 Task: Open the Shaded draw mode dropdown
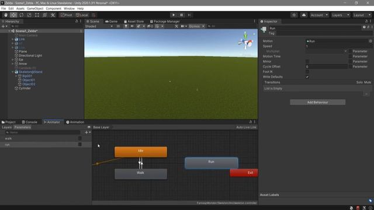coord(99,26)
